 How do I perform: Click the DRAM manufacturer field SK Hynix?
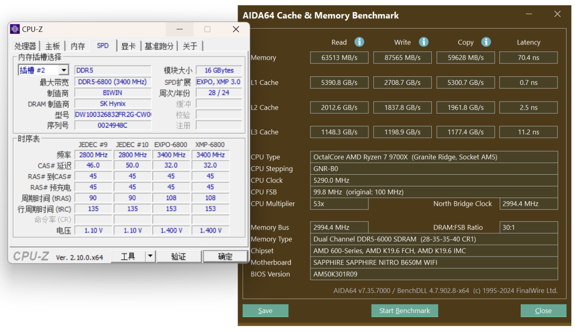[x=113, y=103]
